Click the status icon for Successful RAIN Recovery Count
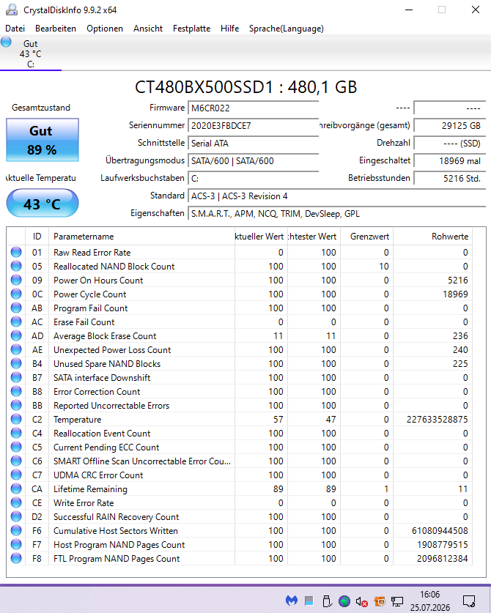Viewport: 491px width, 613px height. pos(16,517)
